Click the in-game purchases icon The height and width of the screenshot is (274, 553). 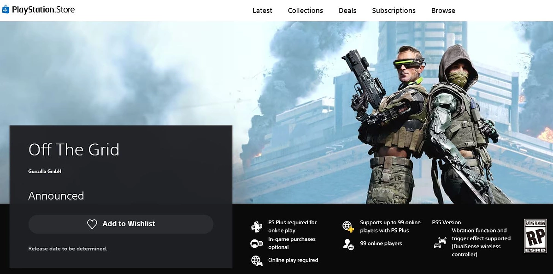click(x=257, y=244)
